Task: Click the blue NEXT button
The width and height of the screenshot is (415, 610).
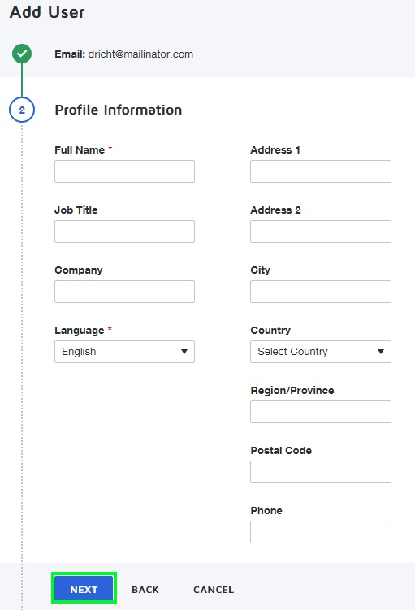Action: (84, 590)
